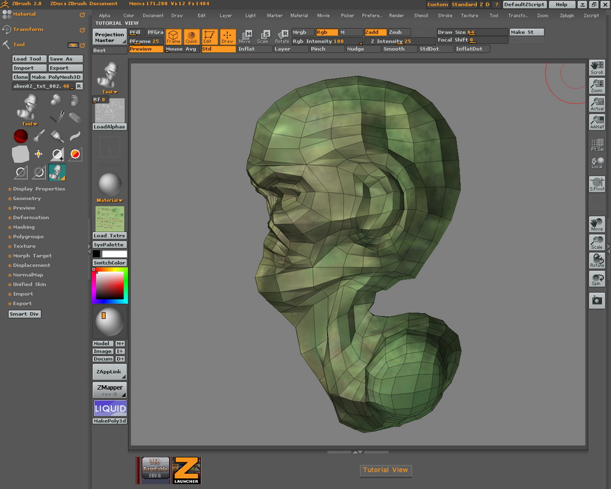Select the Move transform icon in toolbar
611x489 pixels.
[246, 37]
